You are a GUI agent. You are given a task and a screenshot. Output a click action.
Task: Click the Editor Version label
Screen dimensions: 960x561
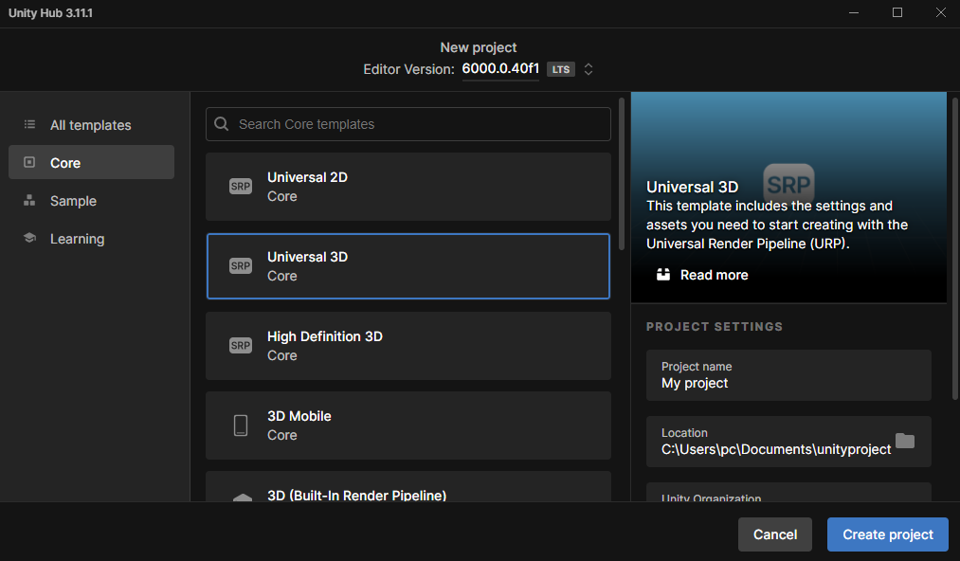tap(409, 69)
